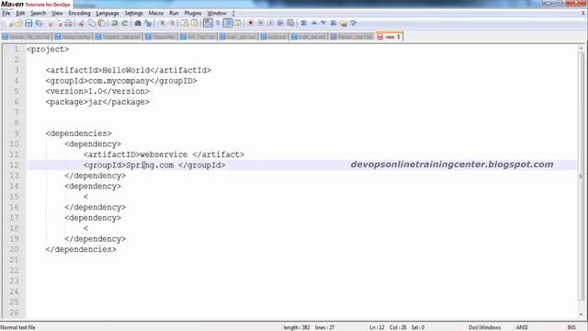Viewport: 588px width, 331px height.
Task: Click the Paste clipboard icon
Action: pos(101,23)
